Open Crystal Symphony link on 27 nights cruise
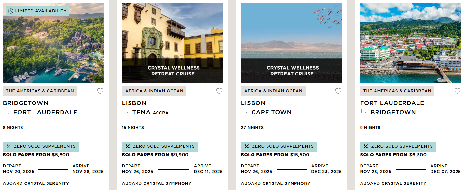This screenshot has width=465, height=190. (x=286, y=183)
